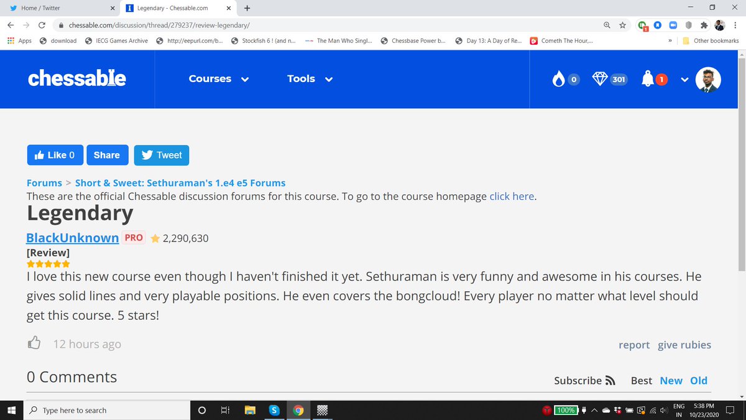746x420 pixels.
Task: Report this review
Action: tap(634, 345)
